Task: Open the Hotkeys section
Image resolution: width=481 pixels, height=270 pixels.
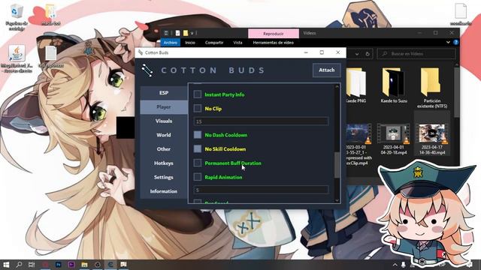Action: [x=164, y=163]
